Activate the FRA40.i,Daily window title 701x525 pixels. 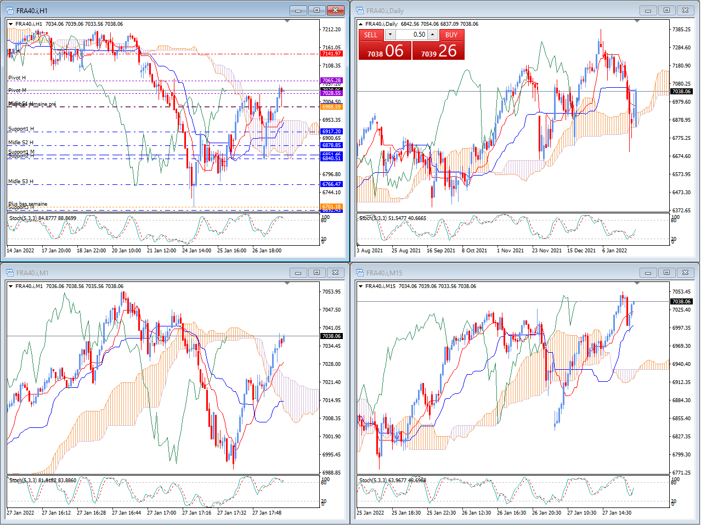[385, 10]
